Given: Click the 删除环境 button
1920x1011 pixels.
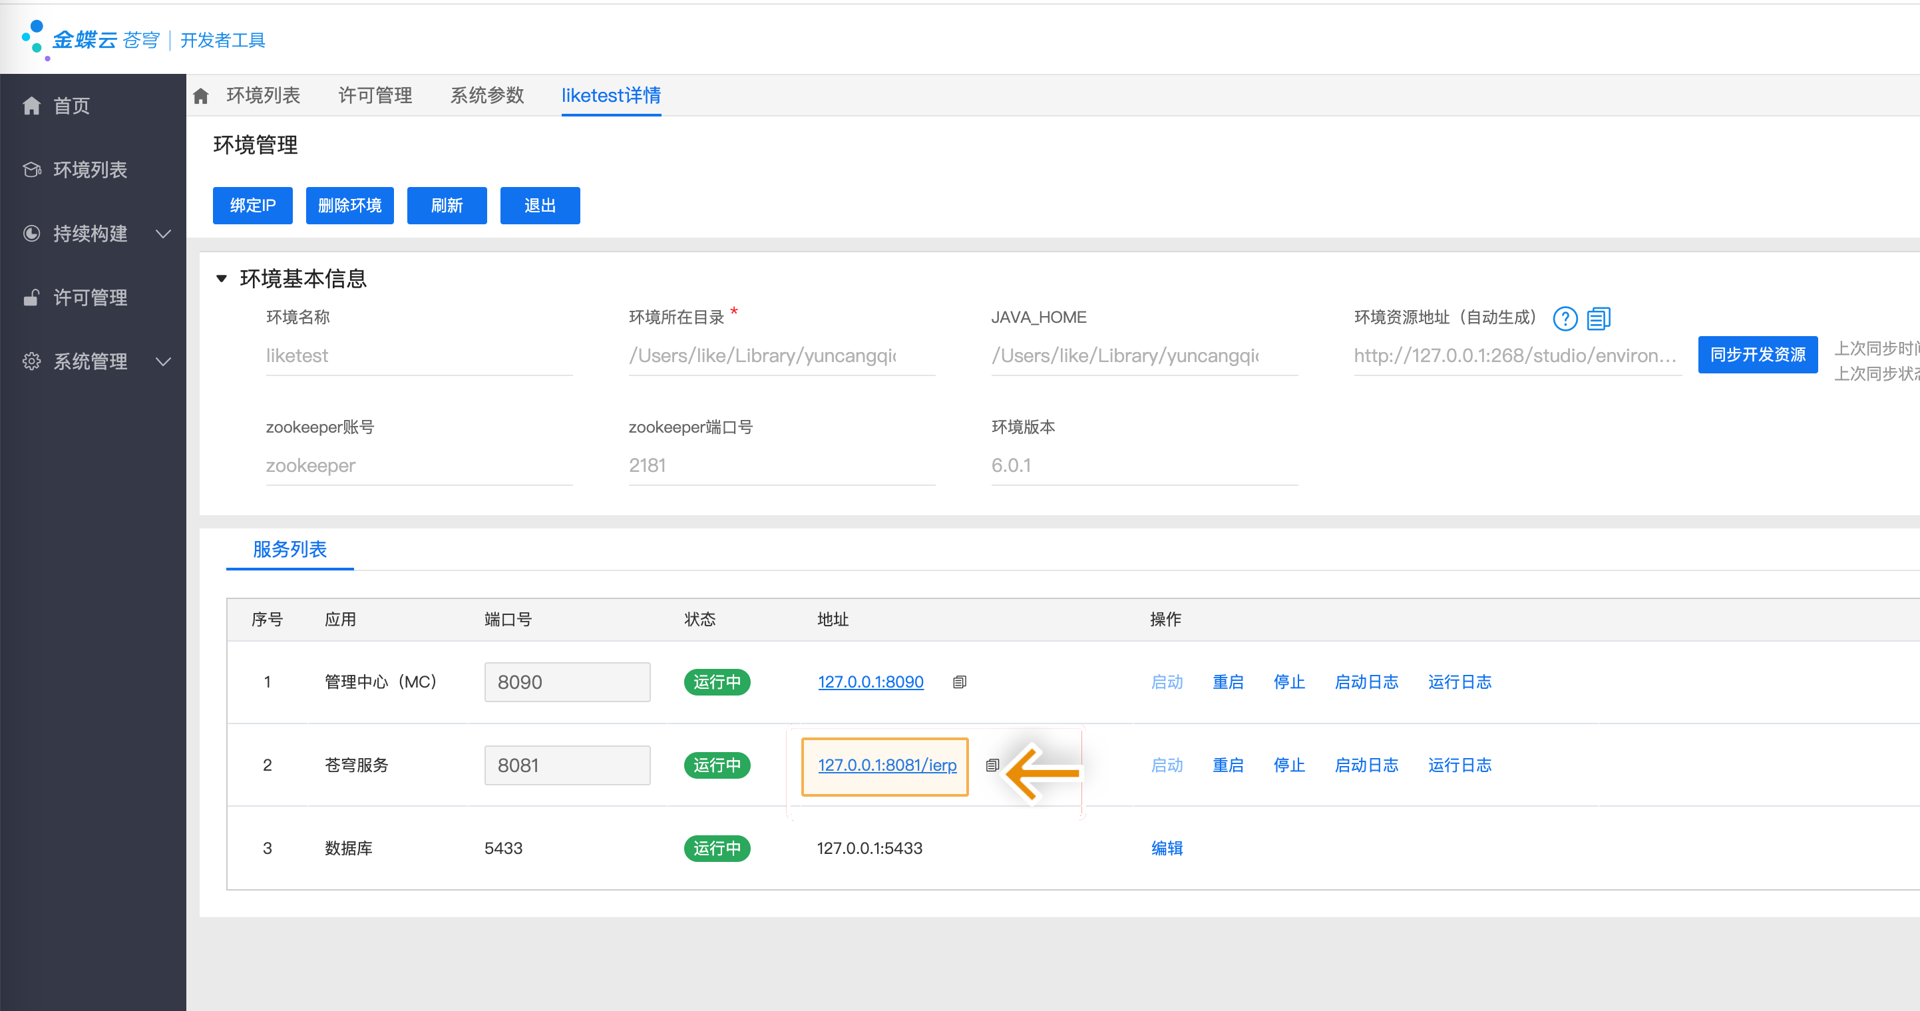Looking at the screenshot, I should coord(349,206).
